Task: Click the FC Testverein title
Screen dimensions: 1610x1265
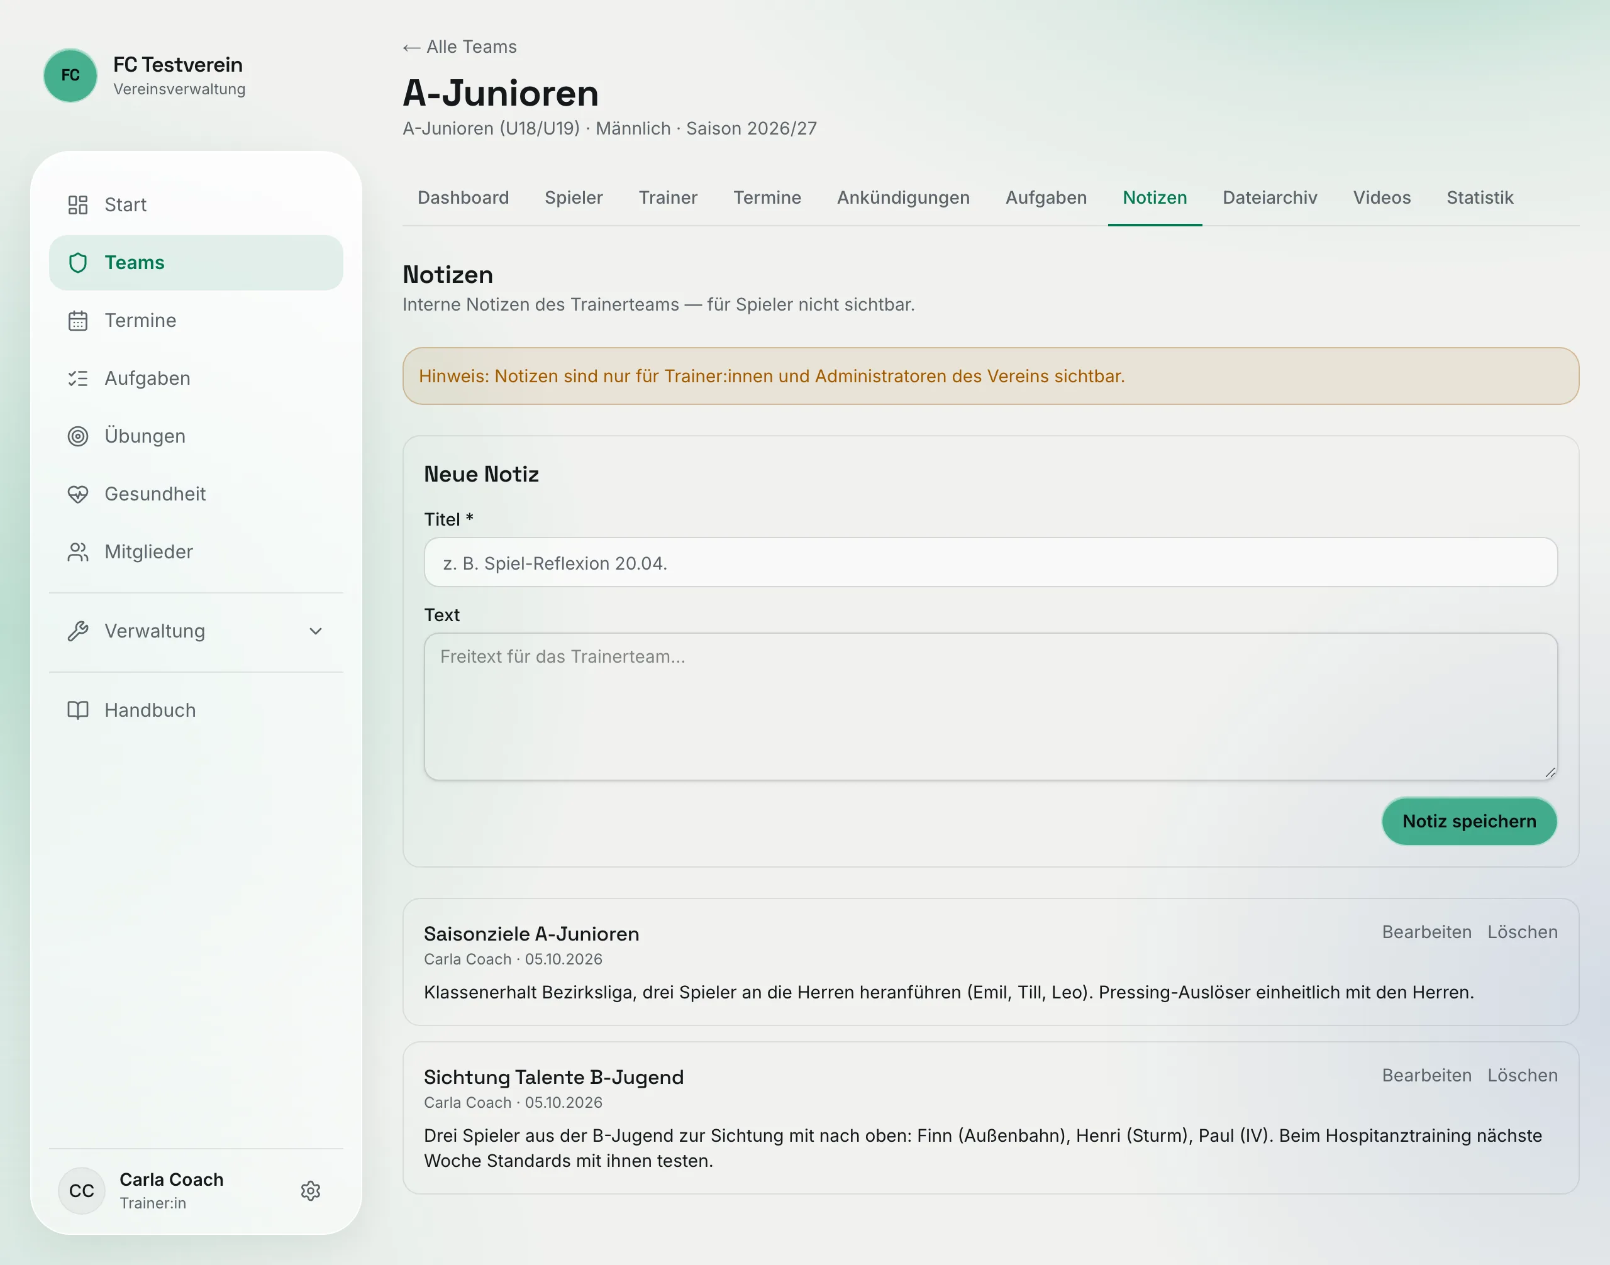Action: (178, 64)
